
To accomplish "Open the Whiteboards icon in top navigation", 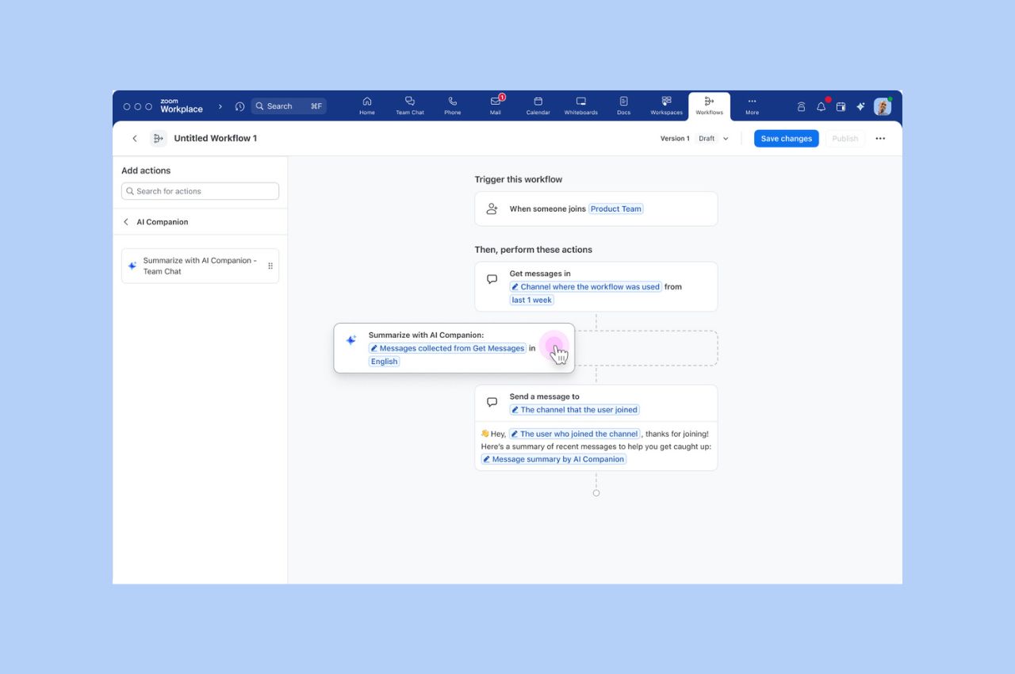I will pos(580,105).
